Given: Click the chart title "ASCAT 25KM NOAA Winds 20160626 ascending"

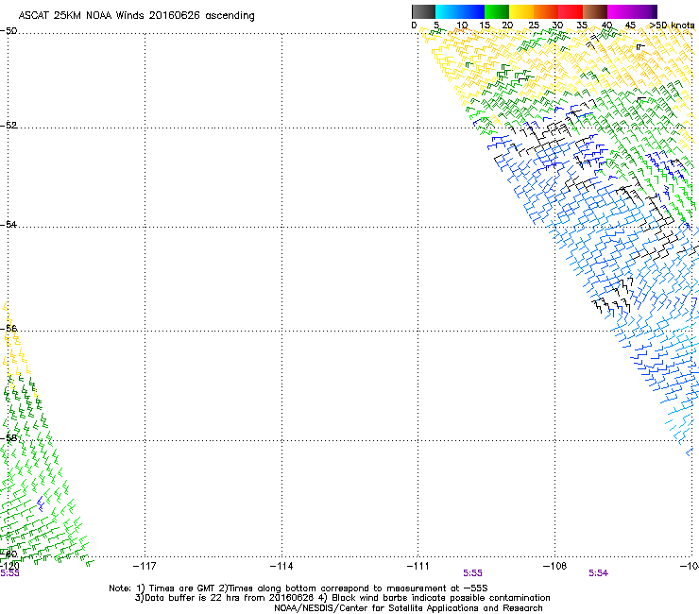Looking at the screenshot, I should (x=136, y=16).
